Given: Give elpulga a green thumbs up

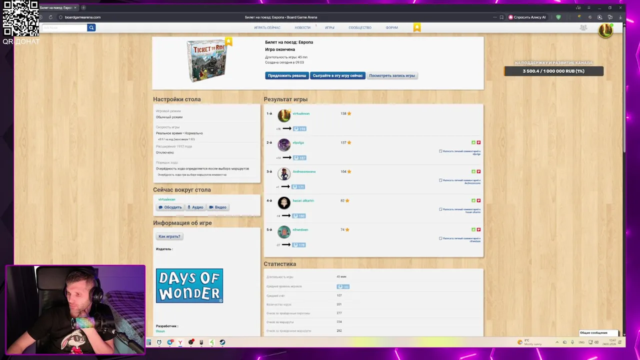Looking at the screenshot, I should click(x=473, y=142).
